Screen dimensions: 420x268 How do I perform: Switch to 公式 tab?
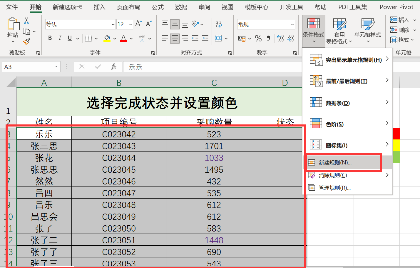(x=158, y=7)
